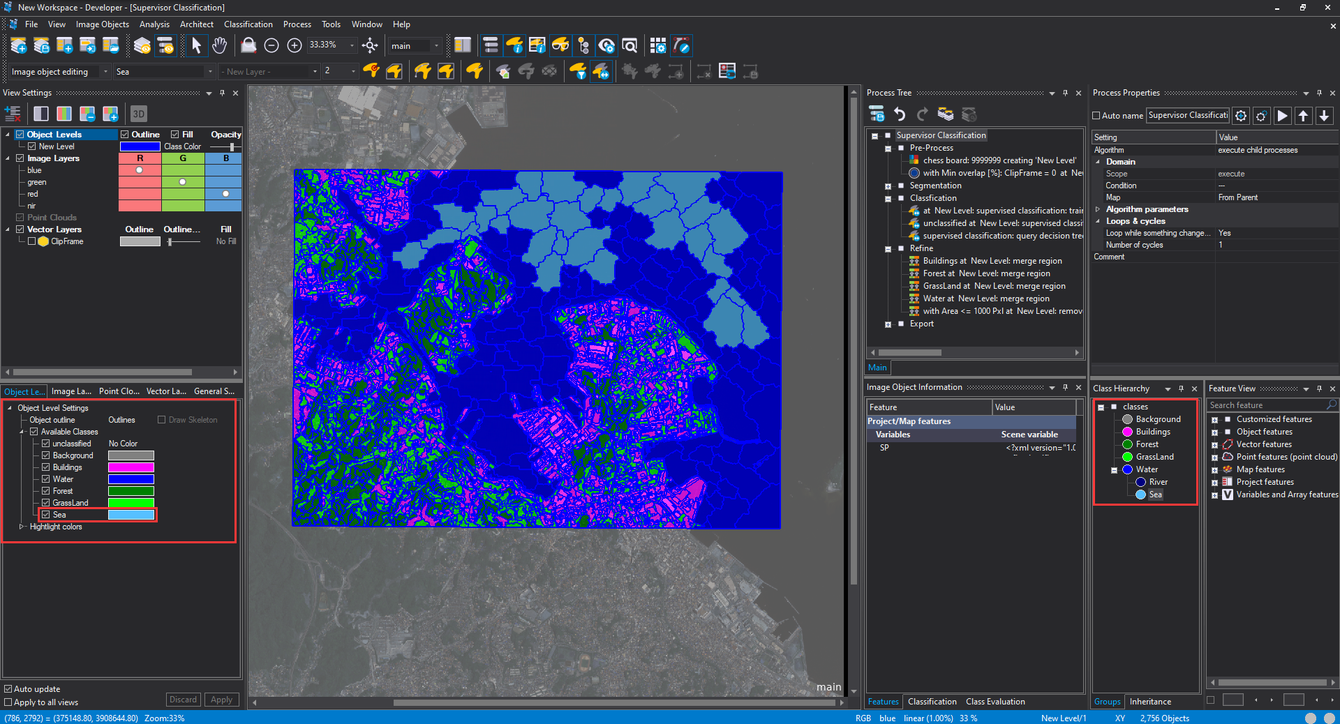Click the Apply button
This screenshot has height=724, width=1340.
point(221,700)
